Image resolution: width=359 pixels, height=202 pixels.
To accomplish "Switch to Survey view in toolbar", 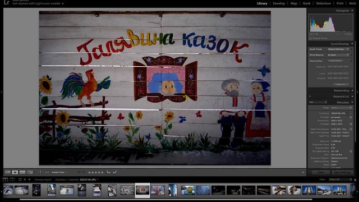I will 30,172.
